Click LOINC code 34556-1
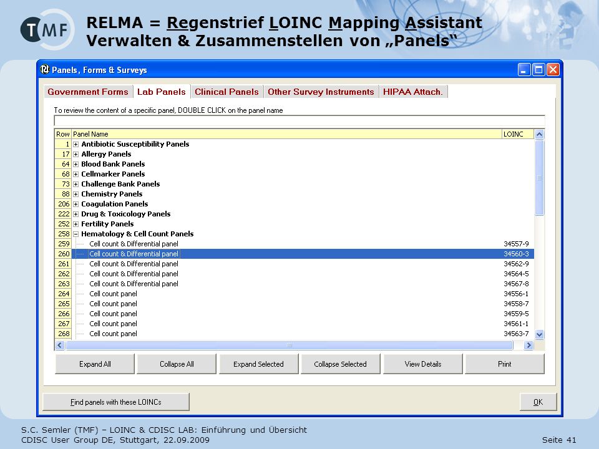The width and height of the screenshot is (599, 449). [x=516, y=294]
